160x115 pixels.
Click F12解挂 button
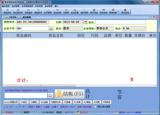coord(87,102)
